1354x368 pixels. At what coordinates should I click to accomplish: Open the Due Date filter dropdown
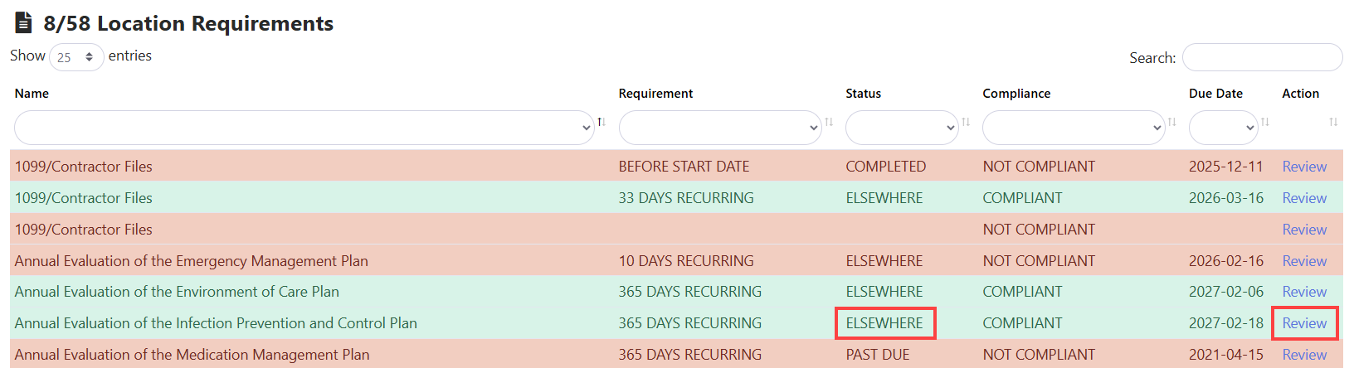[1223, 128]
